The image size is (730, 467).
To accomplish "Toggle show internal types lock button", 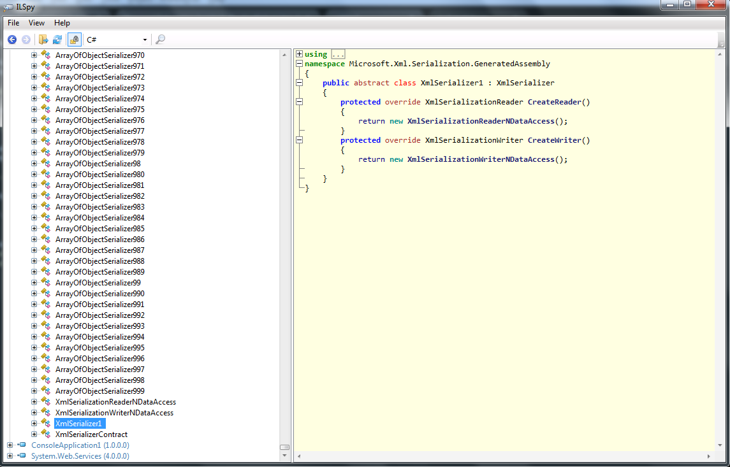I will point(74,40).
